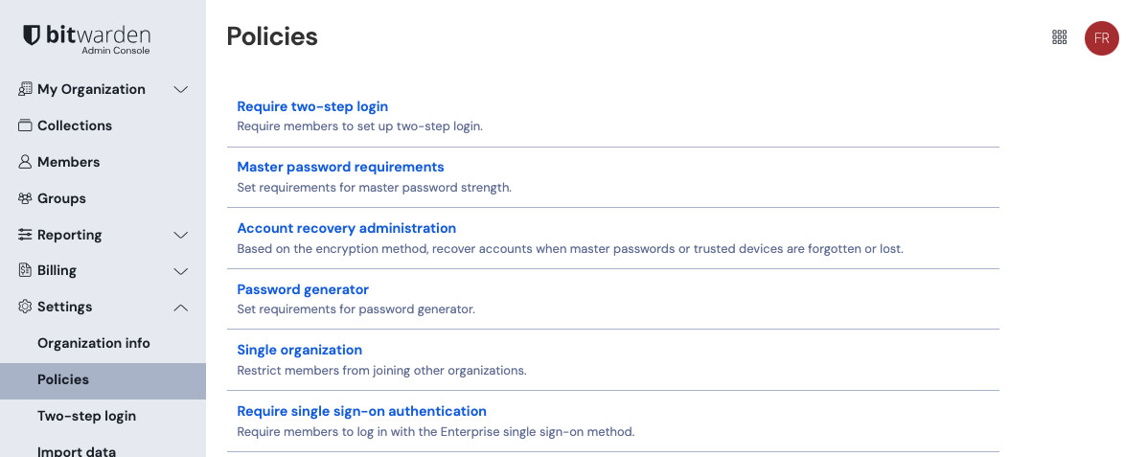The height and width of the screenshot is (457, 1147).
Task: Open the Single organization policy
Action: pyautogui.click(x=299, y=350)
